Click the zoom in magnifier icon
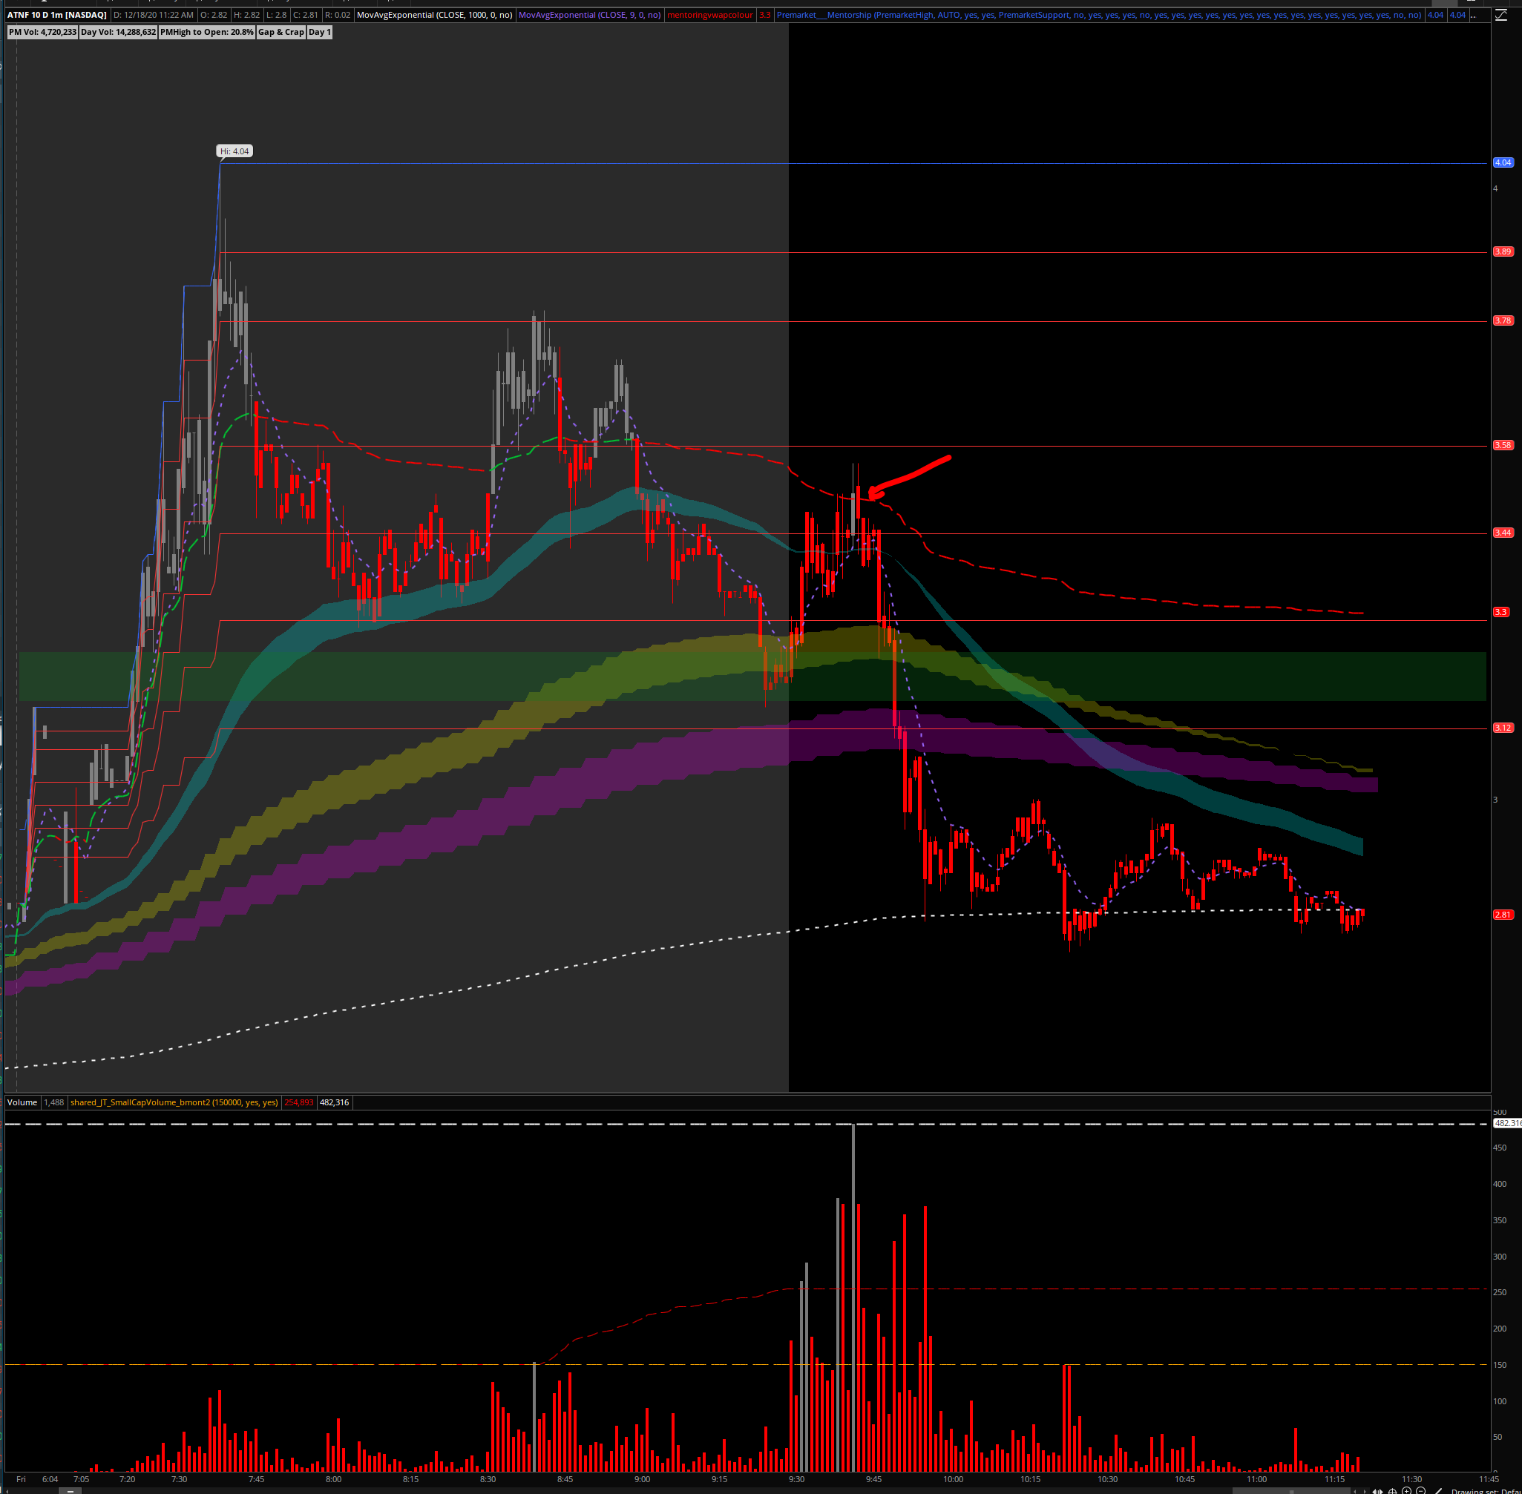 pyautogui.click(x=1407, y=1492)
